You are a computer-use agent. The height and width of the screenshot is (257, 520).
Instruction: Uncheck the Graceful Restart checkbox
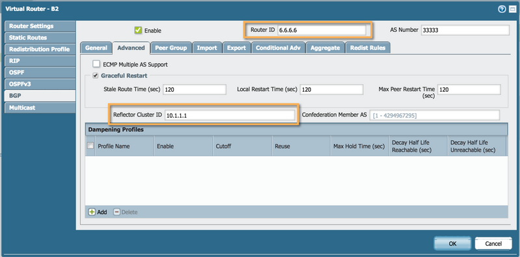(x=96, y=75)
